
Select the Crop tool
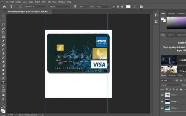(3, 32)
